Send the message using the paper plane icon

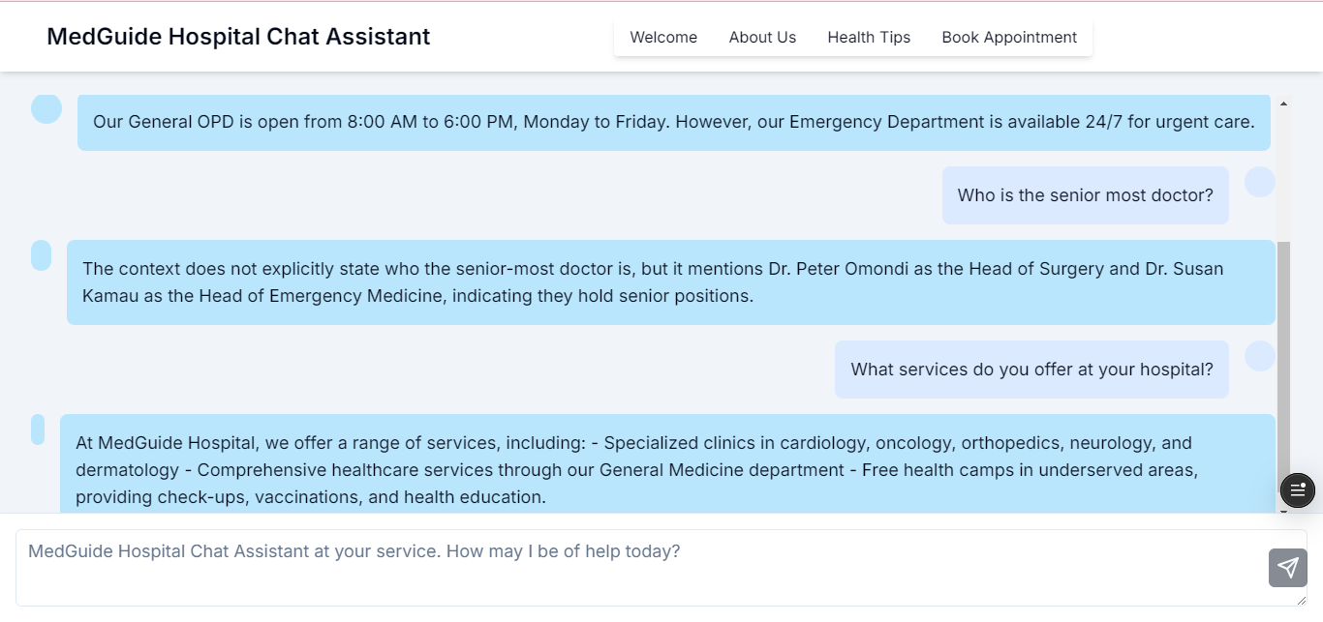click(1287, 568)
